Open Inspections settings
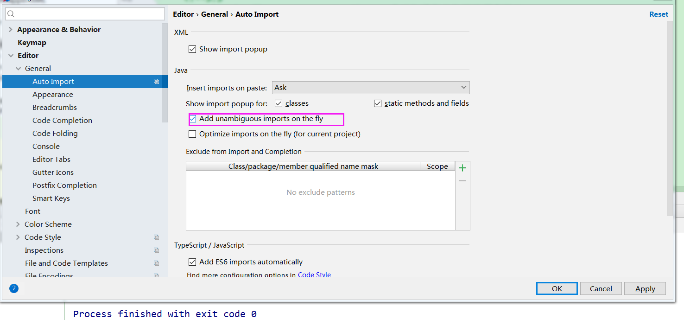The image size is (684, 320). point(44,250)
